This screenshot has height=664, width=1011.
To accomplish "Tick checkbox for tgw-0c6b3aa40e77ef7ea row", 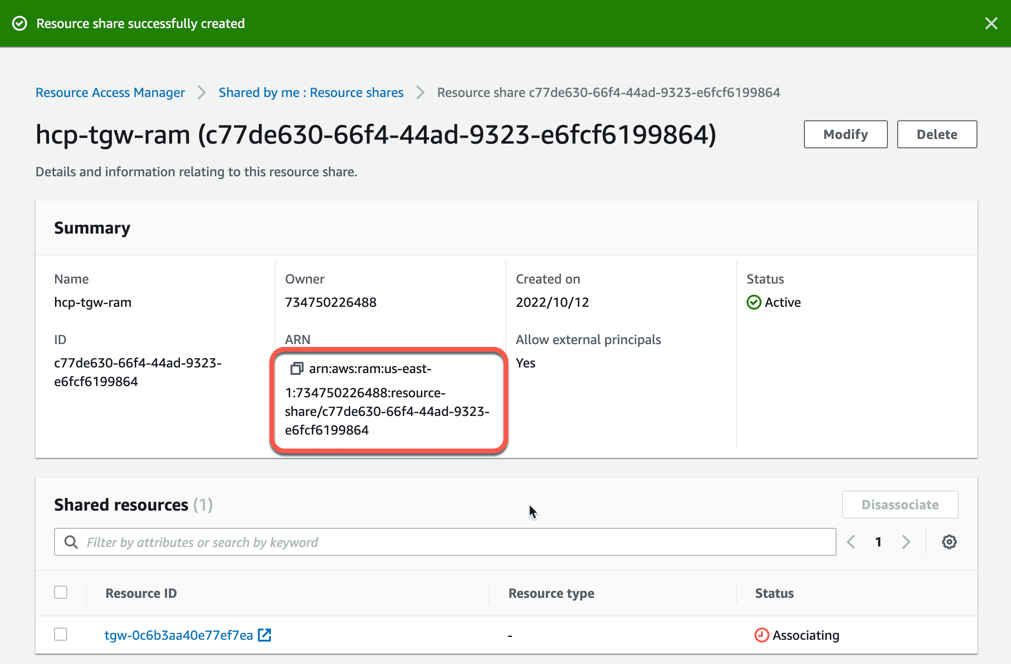I will tap(61, 634).
